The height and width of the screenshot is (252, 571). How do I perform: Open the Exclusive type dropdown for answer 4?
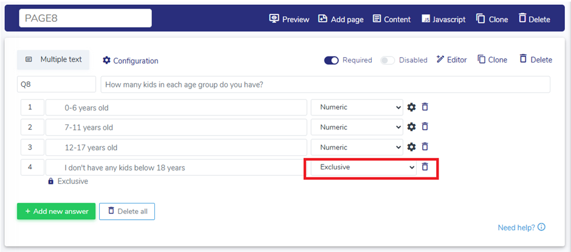[363, 167]
